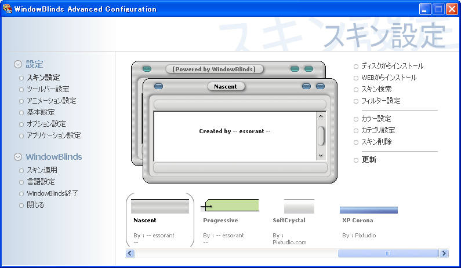Open オプション設定 in the sidebar

46,124
